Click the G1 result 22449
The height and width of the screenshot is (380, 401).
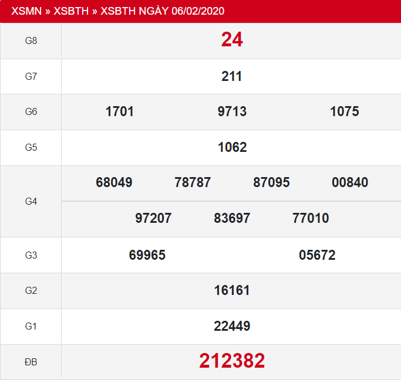232,326
